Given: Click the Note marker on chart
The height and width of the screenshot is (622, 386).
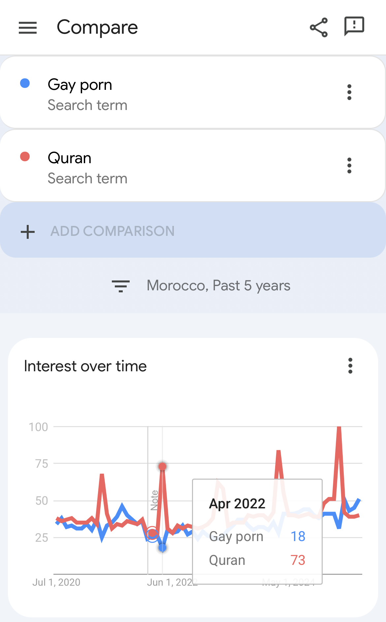Looking at the screenshot, I should click(x=154, y=500).
